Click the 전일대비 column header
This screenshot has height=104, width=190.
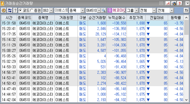pyautogui.click(x=157, y=18)
